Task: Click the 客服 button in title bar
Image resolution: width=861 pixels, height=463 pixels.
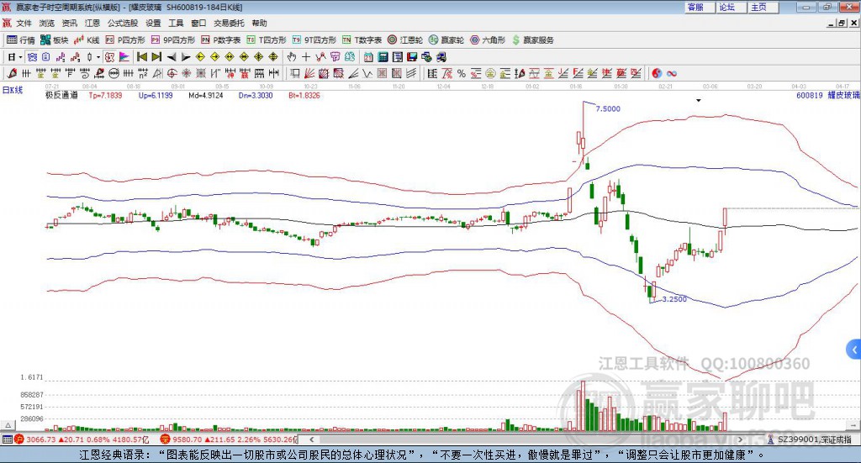Action: click(x=699, y=7)
